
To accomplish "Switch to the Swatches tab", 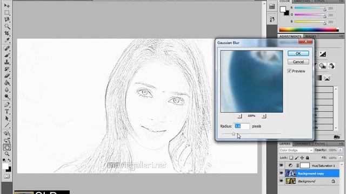I will click(x=302, y=1).
